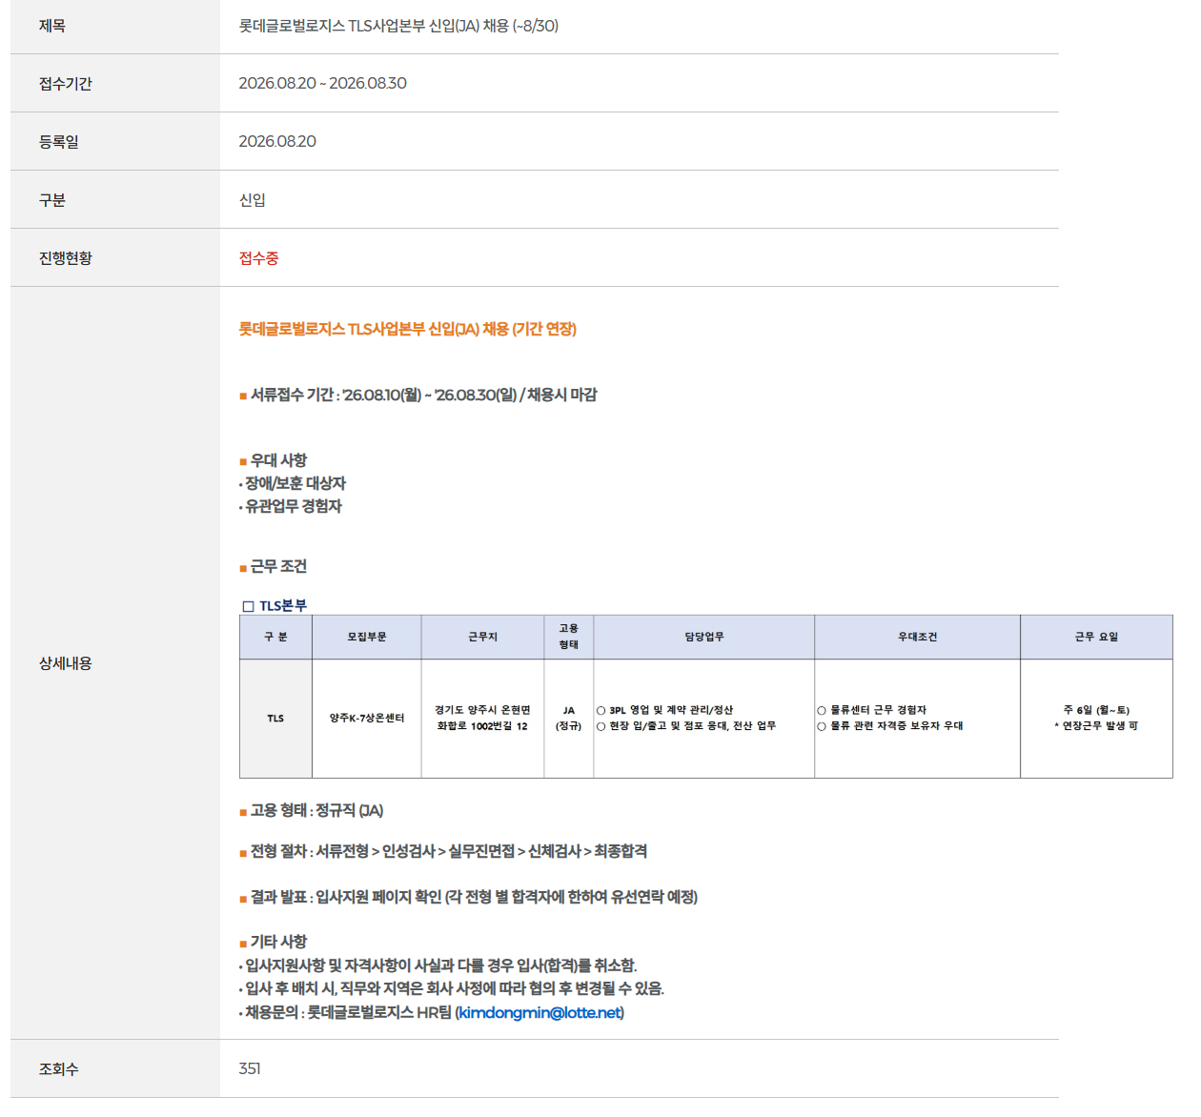Select the '기타 사항' heading
1201x1117 pixels.
[273, 942]
